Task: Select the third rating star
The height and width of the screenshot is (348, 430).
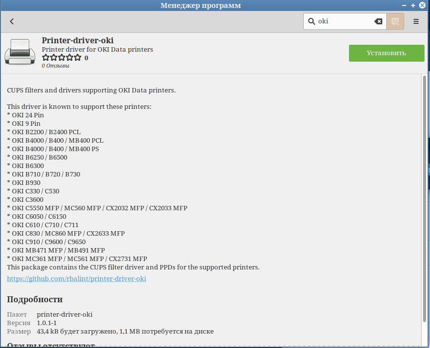Action: 62,58
